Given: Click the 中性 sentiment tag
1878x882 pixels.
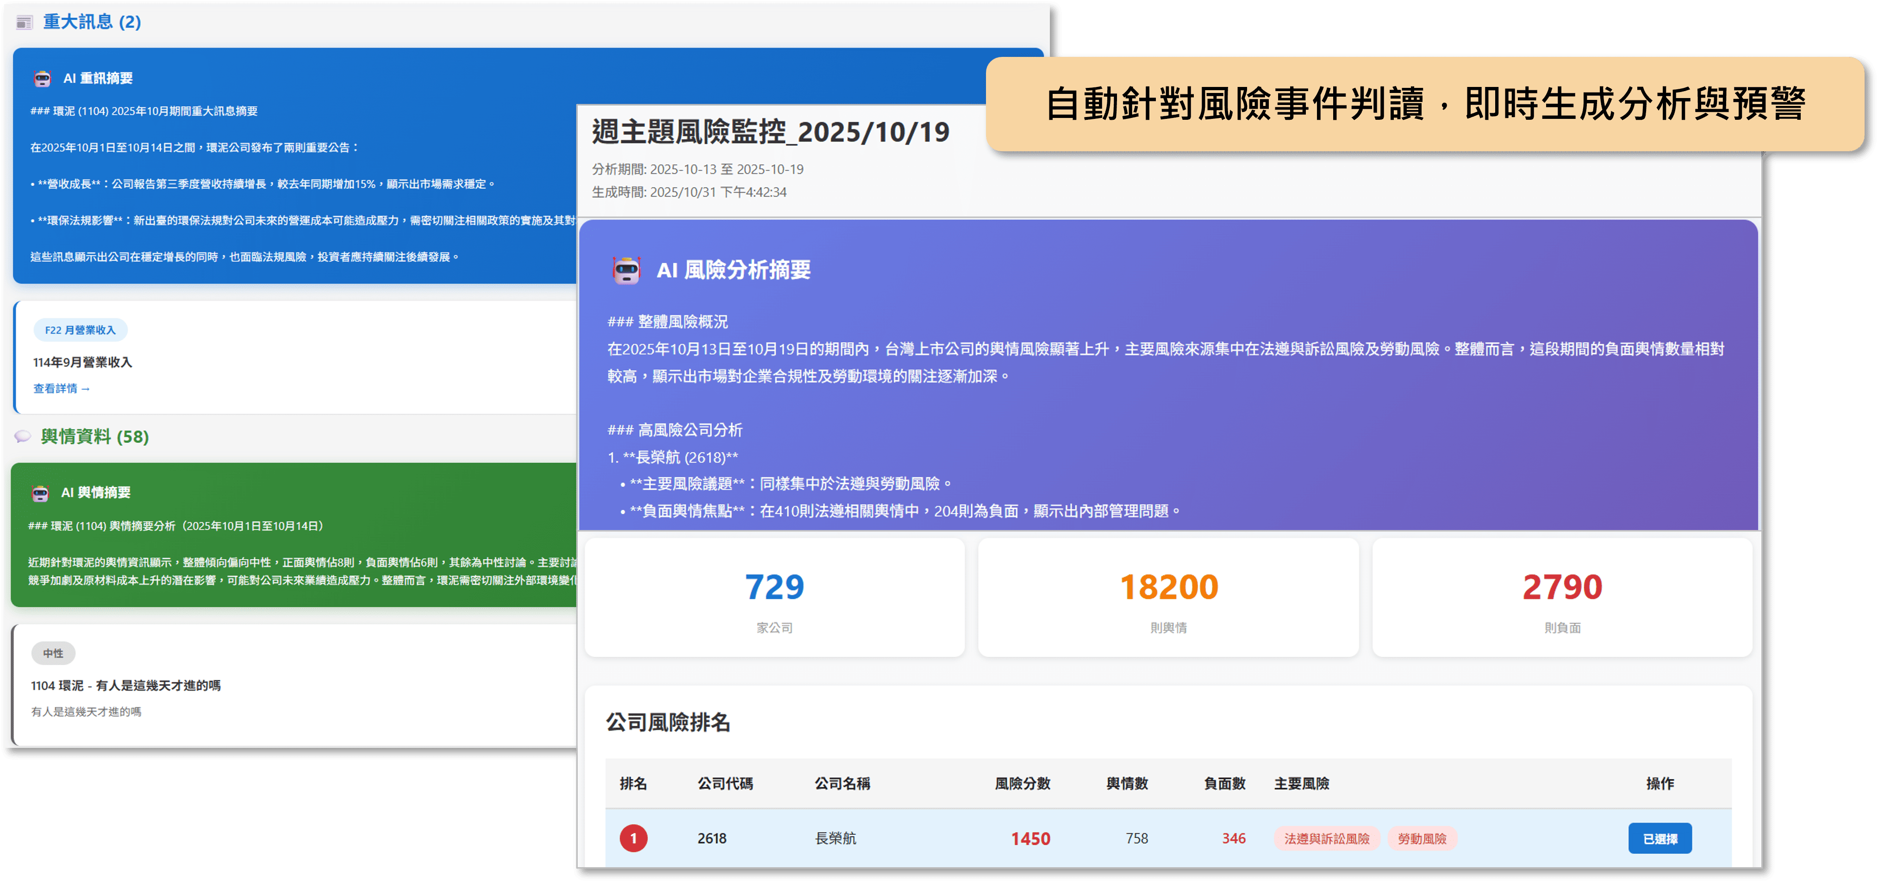Looking at the screenshot, I should coord(53,654).
